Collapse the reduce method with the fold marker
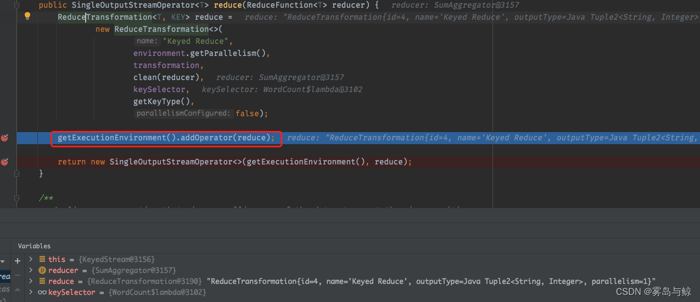700x302 pixels. (17, 5)
